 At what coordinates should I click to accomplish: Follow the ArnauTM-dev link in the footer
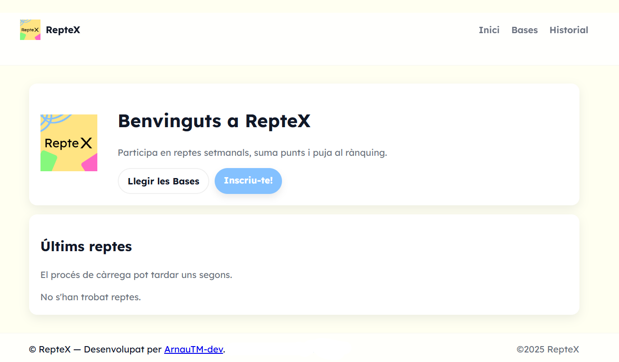[x=193, y=349]
